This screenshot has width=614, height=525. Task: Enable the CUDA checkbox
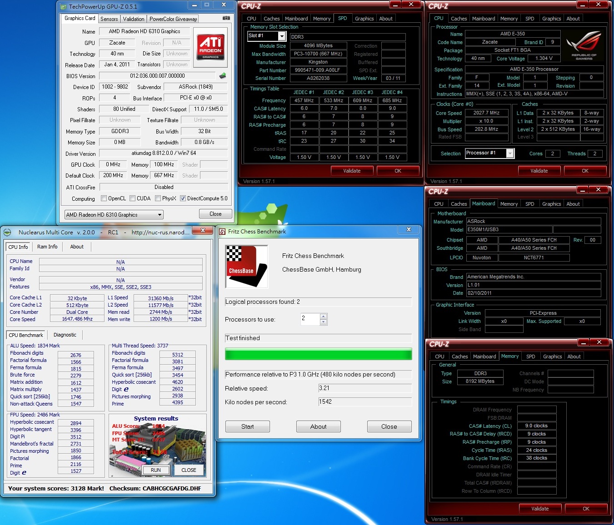tap(133, 198)
